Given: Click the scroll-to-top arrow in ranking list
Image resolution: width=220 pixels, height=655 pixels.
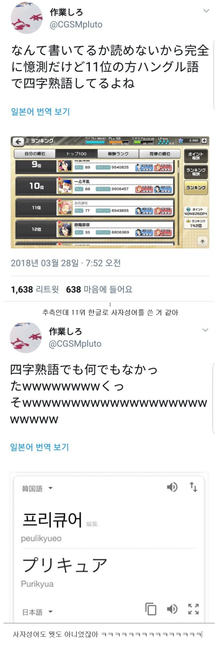Looking at the screenshot, I should click(202, 241).
